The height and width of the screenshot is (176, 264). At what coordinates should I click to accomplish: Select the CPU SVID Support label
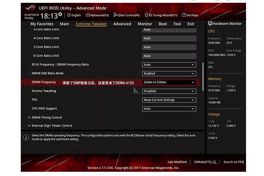[x=44, y=108]
